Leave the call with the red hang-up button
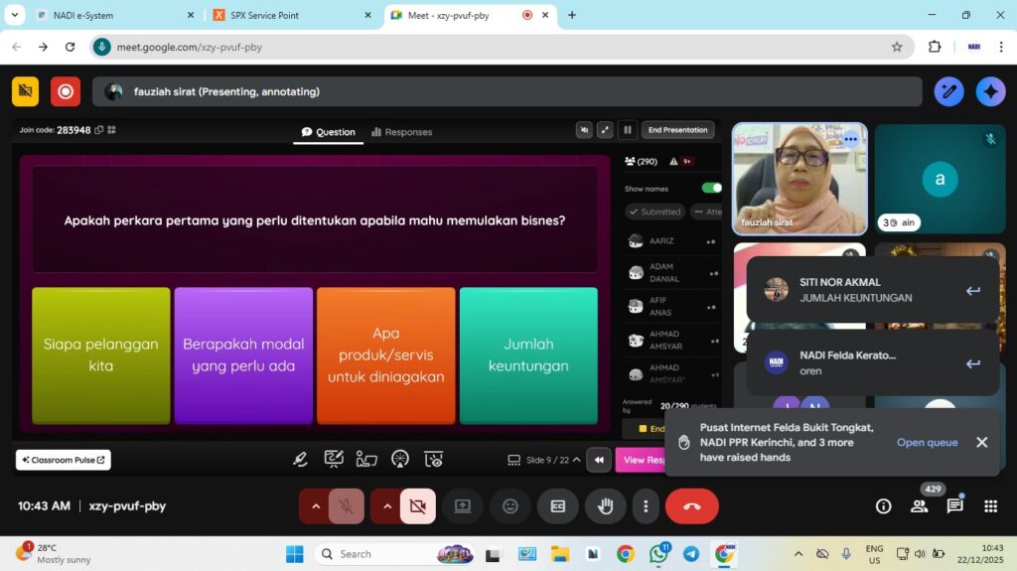Viewport: 1017px width, 571px height. [x=691, y=506]
